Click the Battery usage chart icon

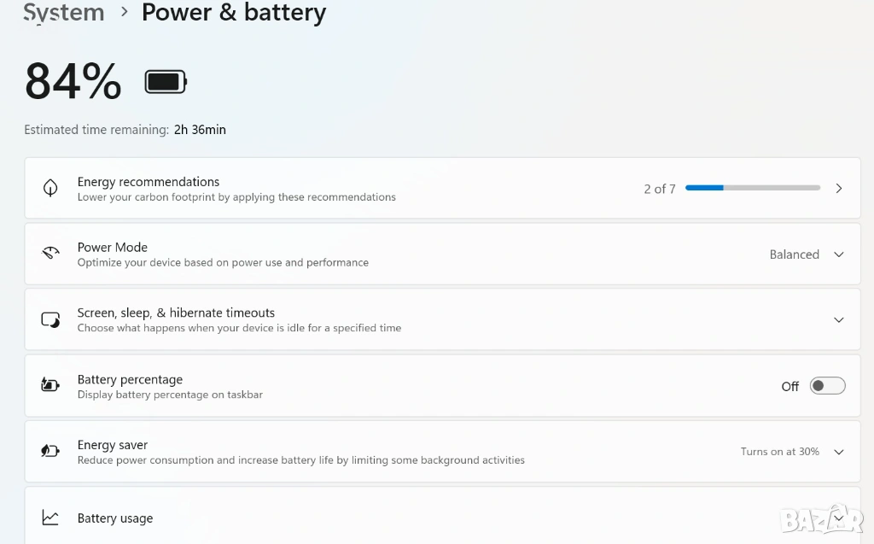(x=50, y=518)
